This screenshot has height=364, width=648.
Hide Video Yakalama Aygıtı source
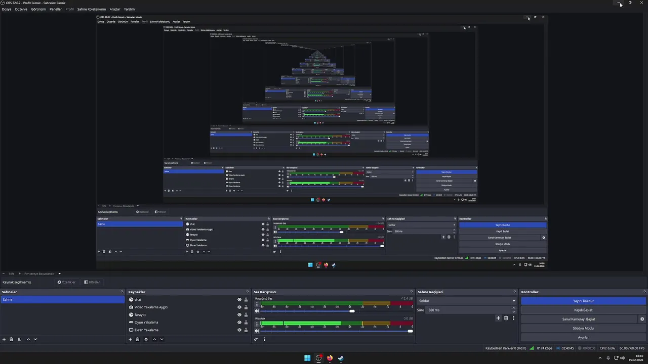click(x=239, y=307)
